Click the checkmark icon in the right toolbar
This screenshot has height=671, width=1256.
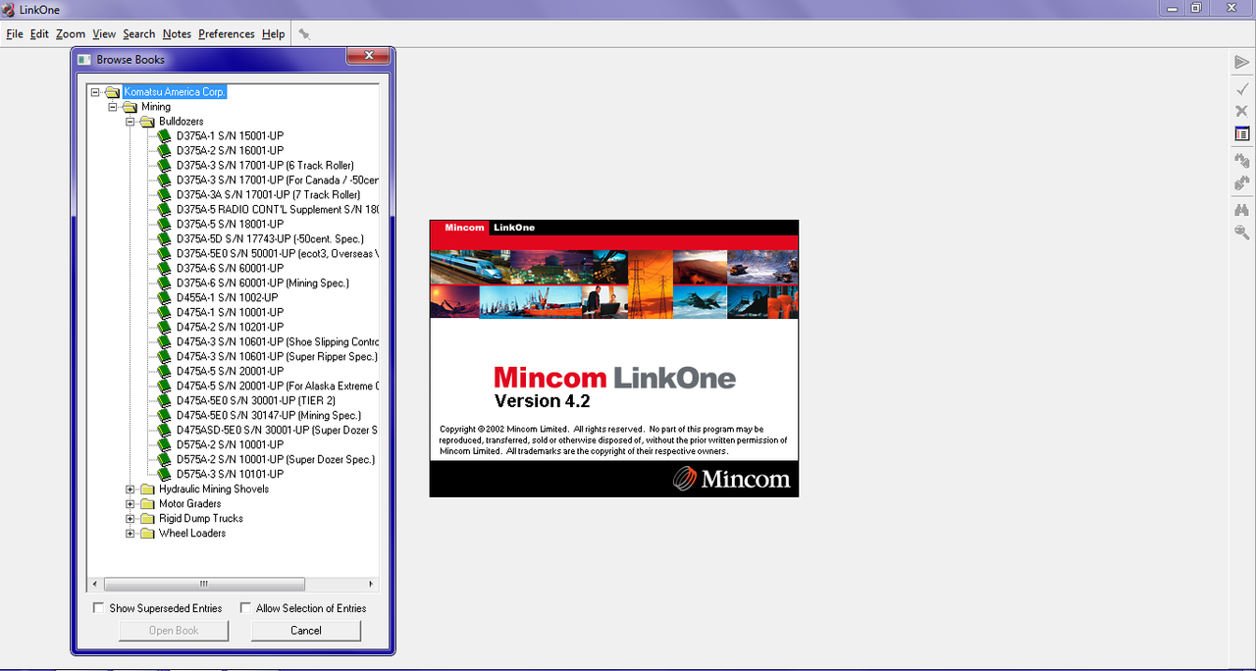coord(1241,88)
